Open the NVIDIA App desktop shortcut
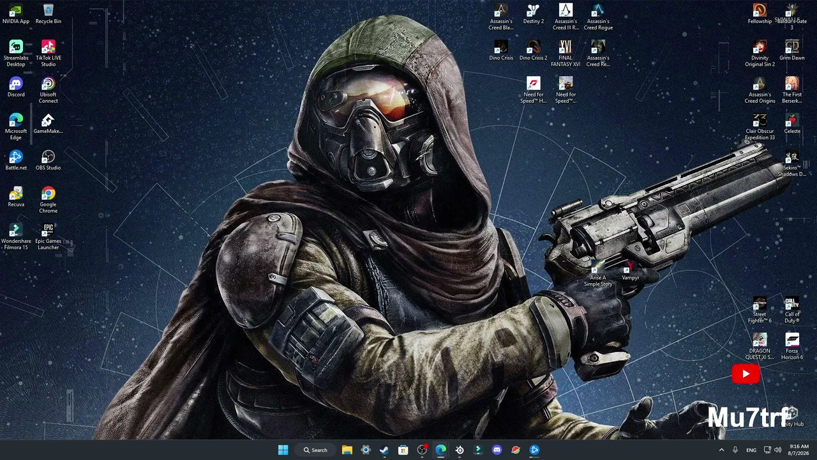The height and width of the screenshot is (460, 817). click(16, 14)
